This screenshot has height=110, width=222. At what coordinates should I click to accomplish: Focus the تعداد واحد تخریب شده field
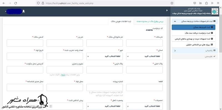pyautogui.click(x=65, y=56)
